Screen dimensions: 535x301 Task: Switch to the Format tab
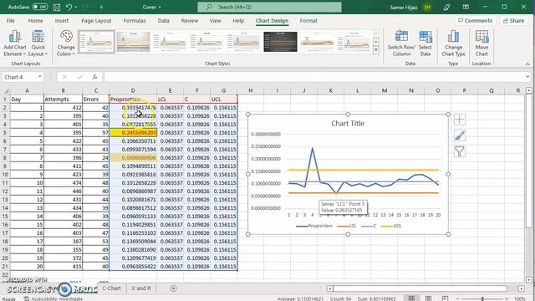(308, 20)
